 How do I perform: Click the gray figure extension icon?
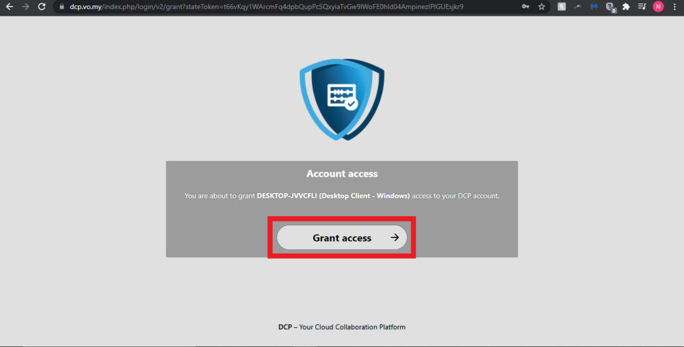point(562,7)
